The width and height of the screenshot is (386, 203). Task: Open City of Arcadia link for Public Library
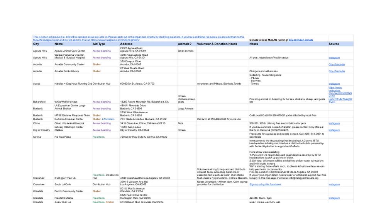click(337, 71)
